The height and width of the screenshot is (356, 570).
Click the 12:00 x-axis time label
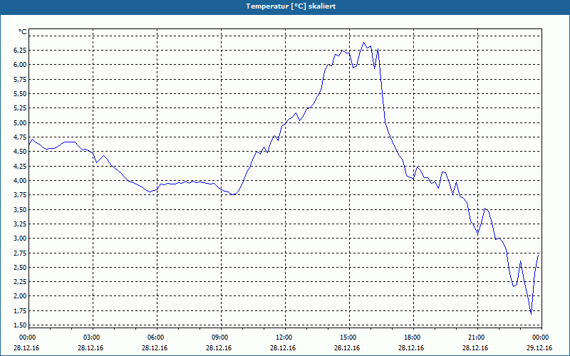283,337
